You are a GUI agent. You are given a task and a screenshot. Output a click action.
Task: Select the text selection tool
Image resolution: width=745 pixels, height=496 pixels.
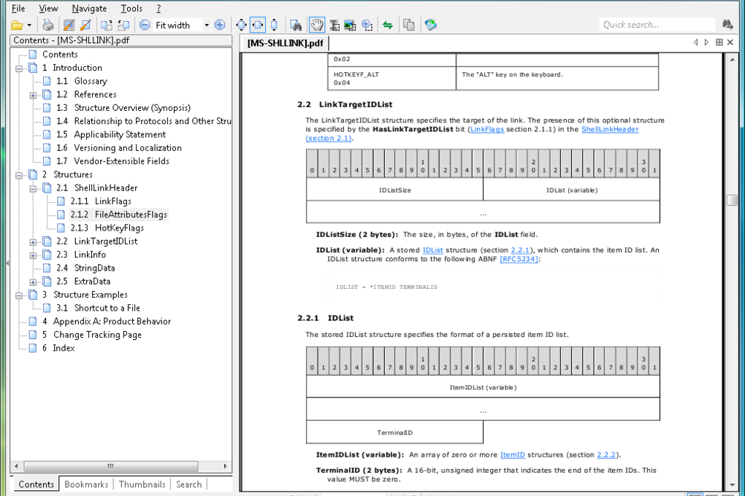pyautogui.click(x=335, y=25)
